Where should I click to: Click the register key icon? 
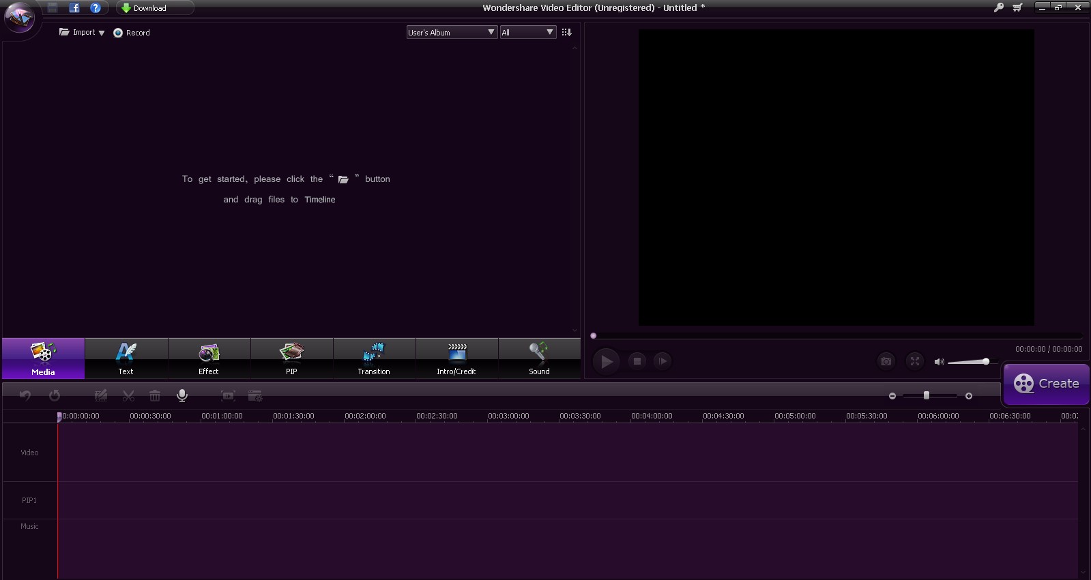click(x=998, y=7)
